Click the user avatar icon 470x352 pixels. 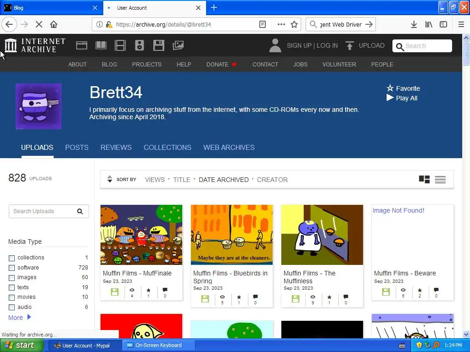[x=275, y=45]
